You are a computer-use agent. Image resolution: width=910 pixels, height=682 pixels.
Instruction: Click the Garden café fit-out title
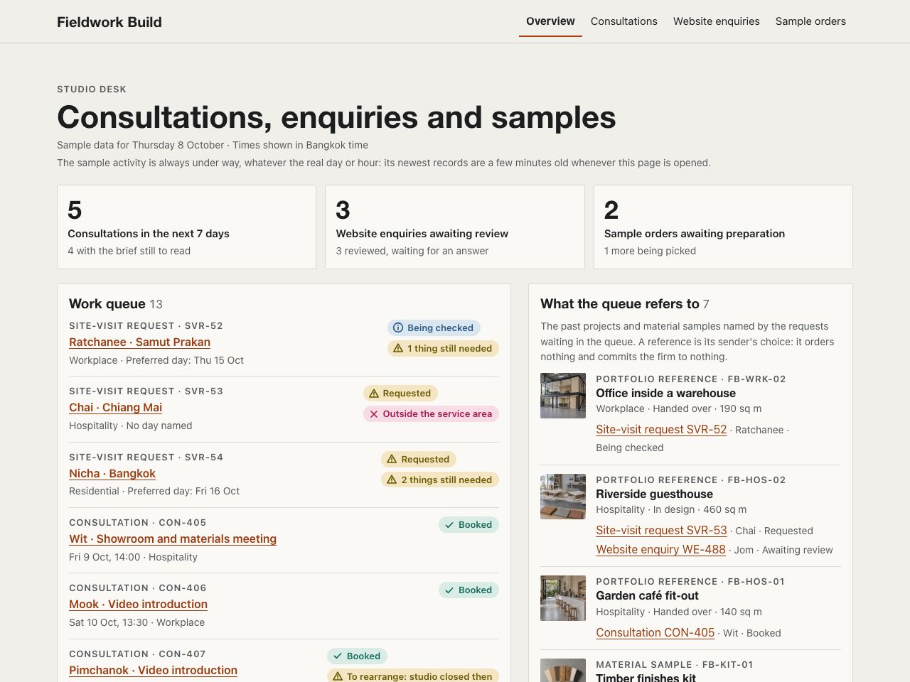click(x=647, y=595)
